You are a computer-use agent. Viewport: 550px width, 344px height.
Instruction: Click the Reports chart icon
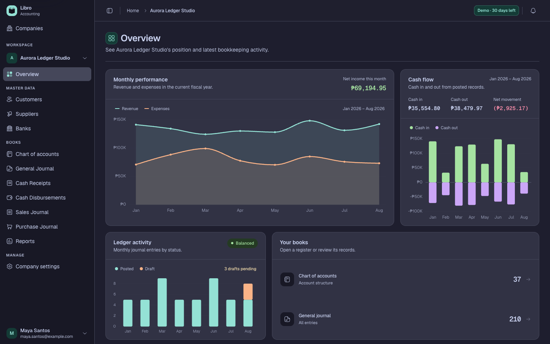pos(10,241)
